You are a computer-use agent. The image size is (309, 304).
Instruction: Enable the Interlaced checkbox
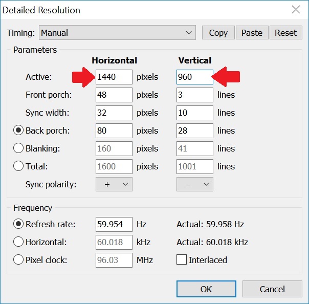coord(182,259)
